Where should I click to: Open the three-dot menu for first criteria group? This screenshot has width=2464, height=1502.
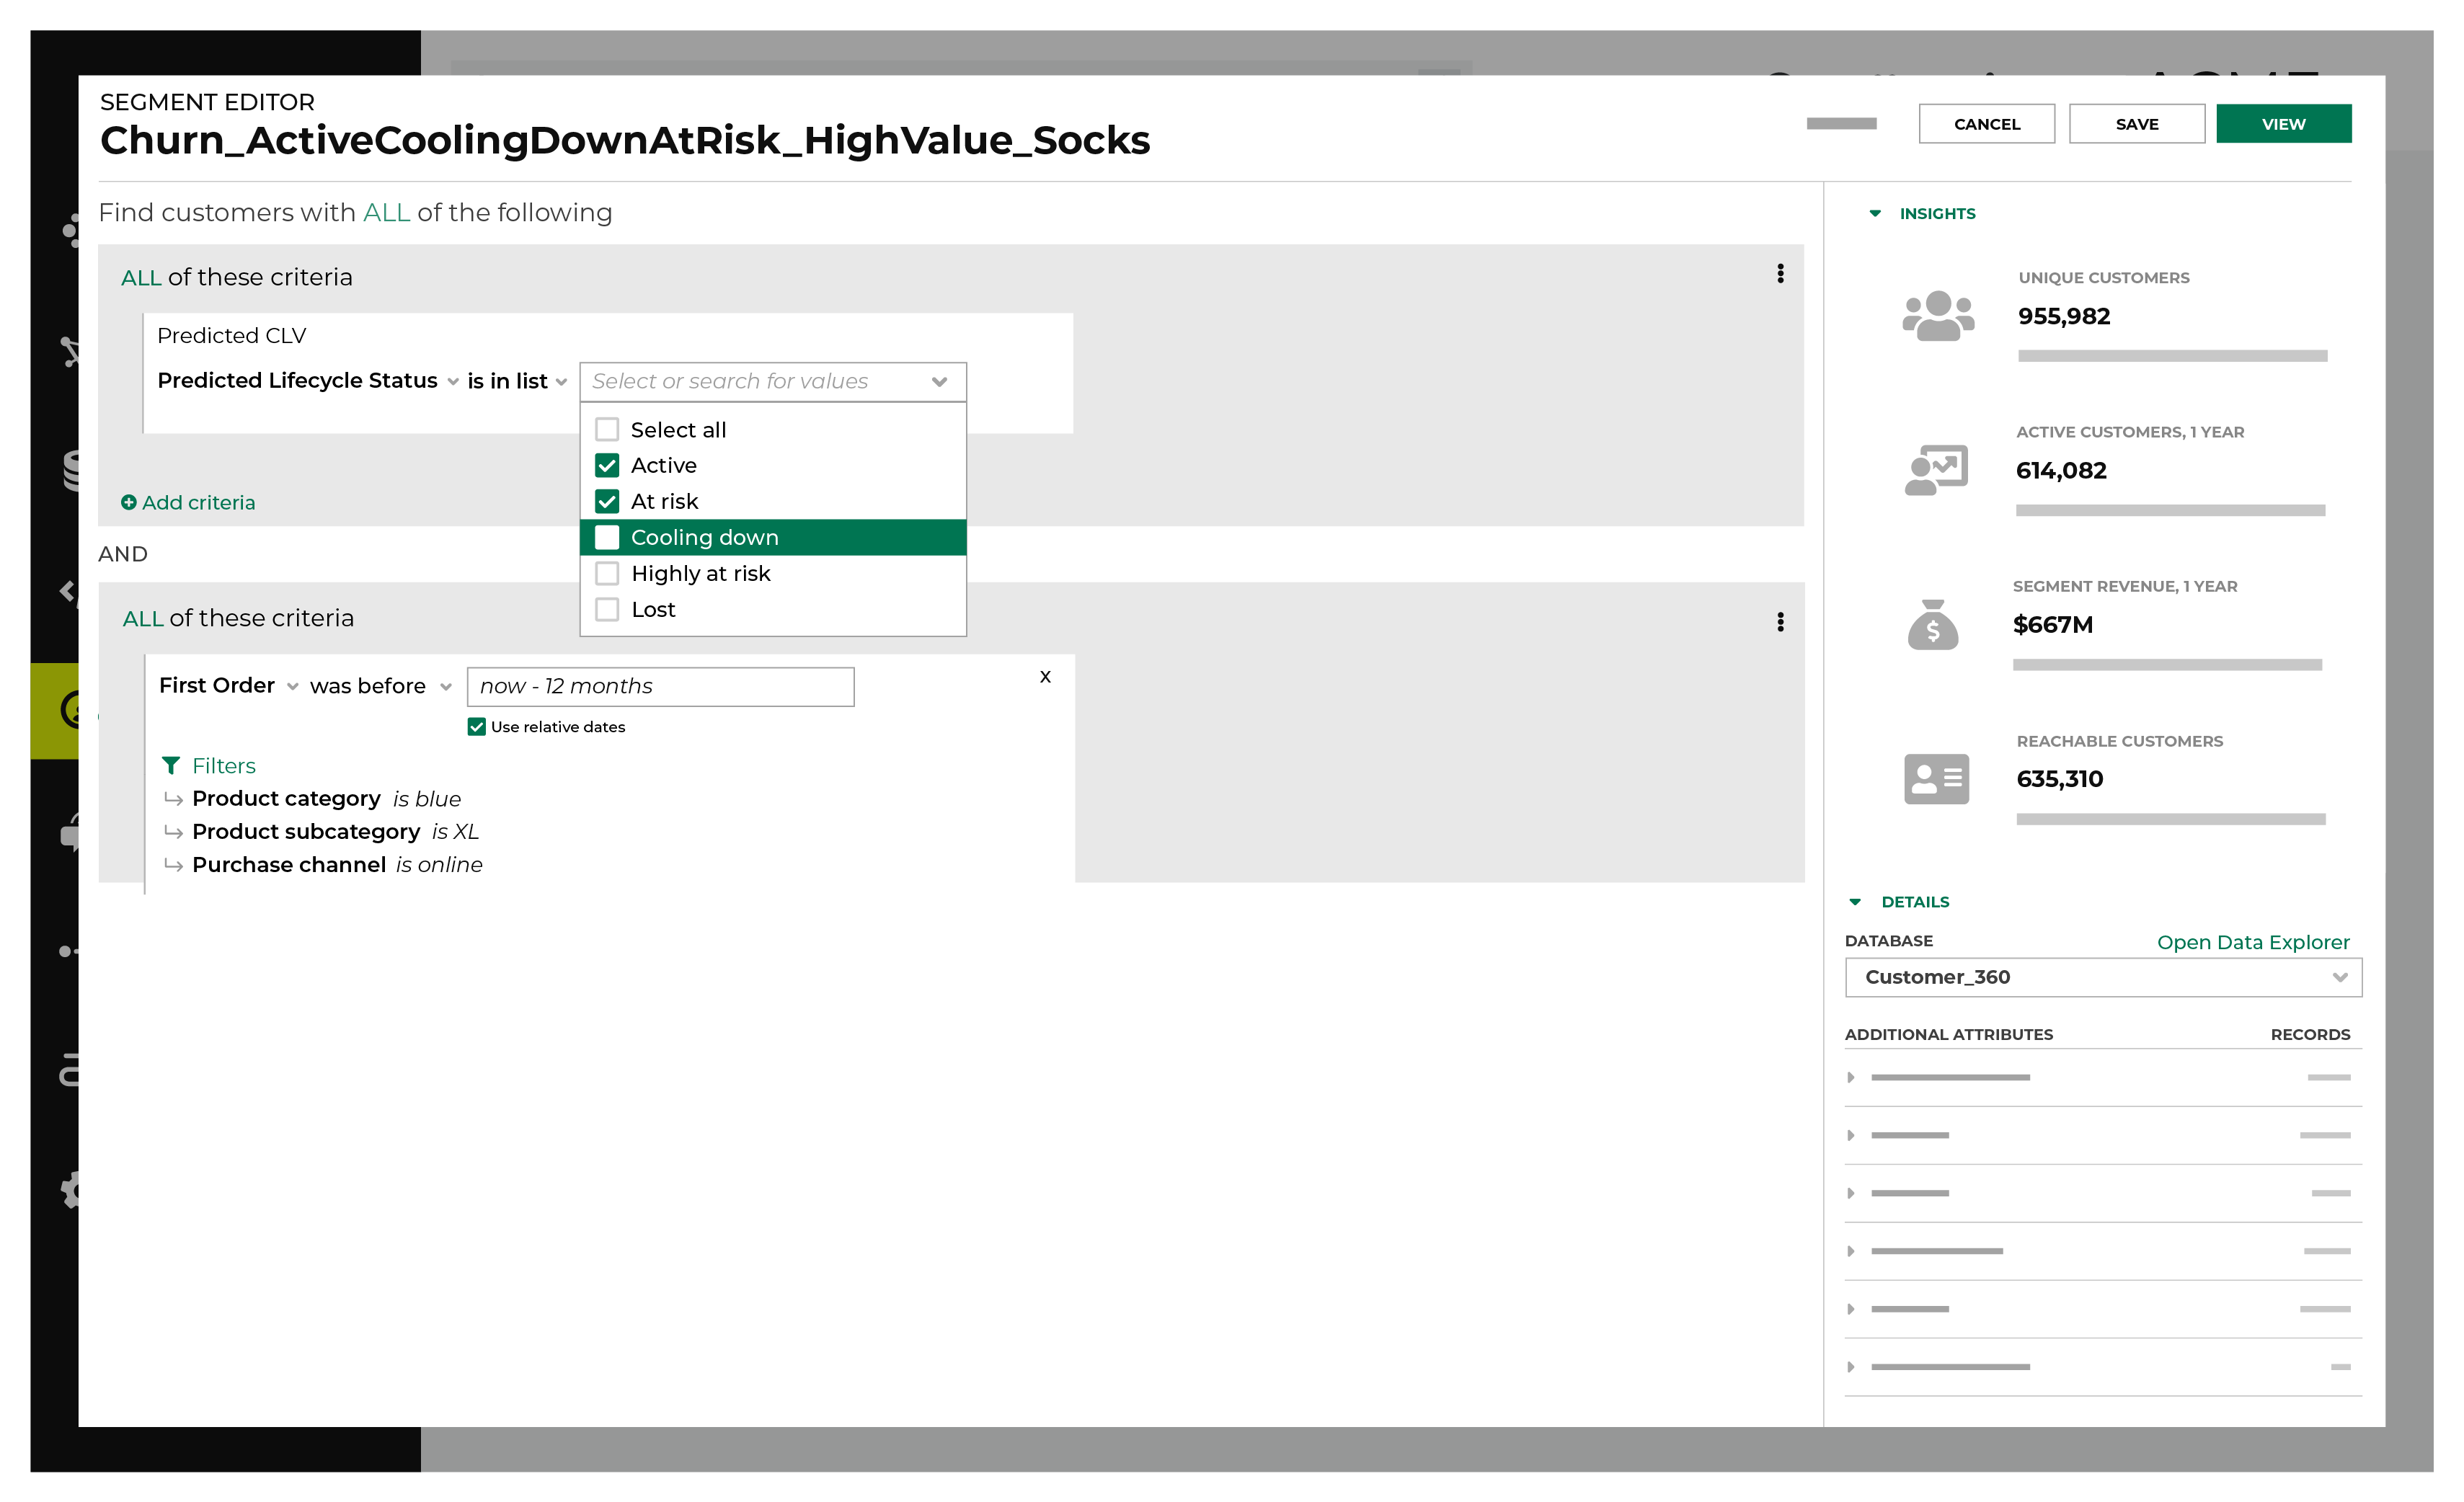pos(1780,274)
